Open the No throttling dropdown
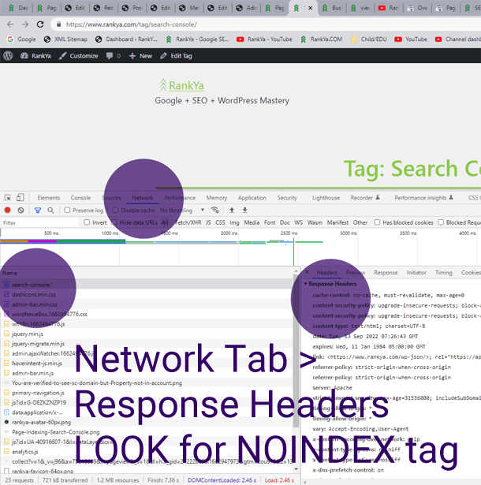Viewport: 481px width, 485px height. click(182, 211)
